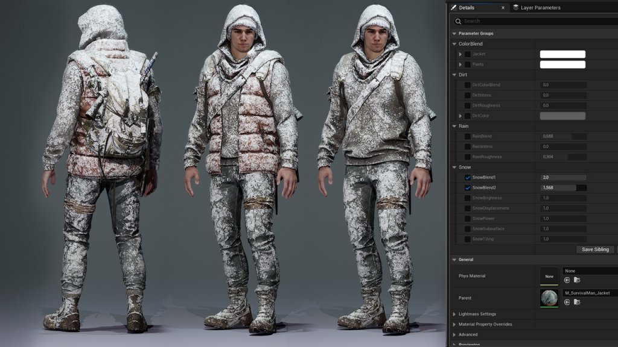Collapse the Snow group
The width and height of the screenshot is (618, 347).
tap(454, 167)
